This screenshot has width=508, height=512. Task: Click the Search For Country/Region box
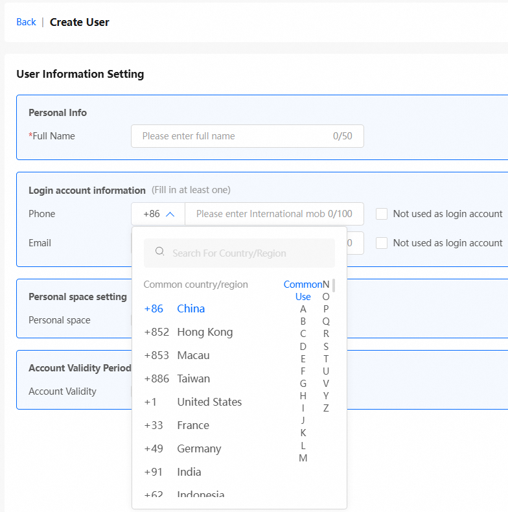(246, 253)
